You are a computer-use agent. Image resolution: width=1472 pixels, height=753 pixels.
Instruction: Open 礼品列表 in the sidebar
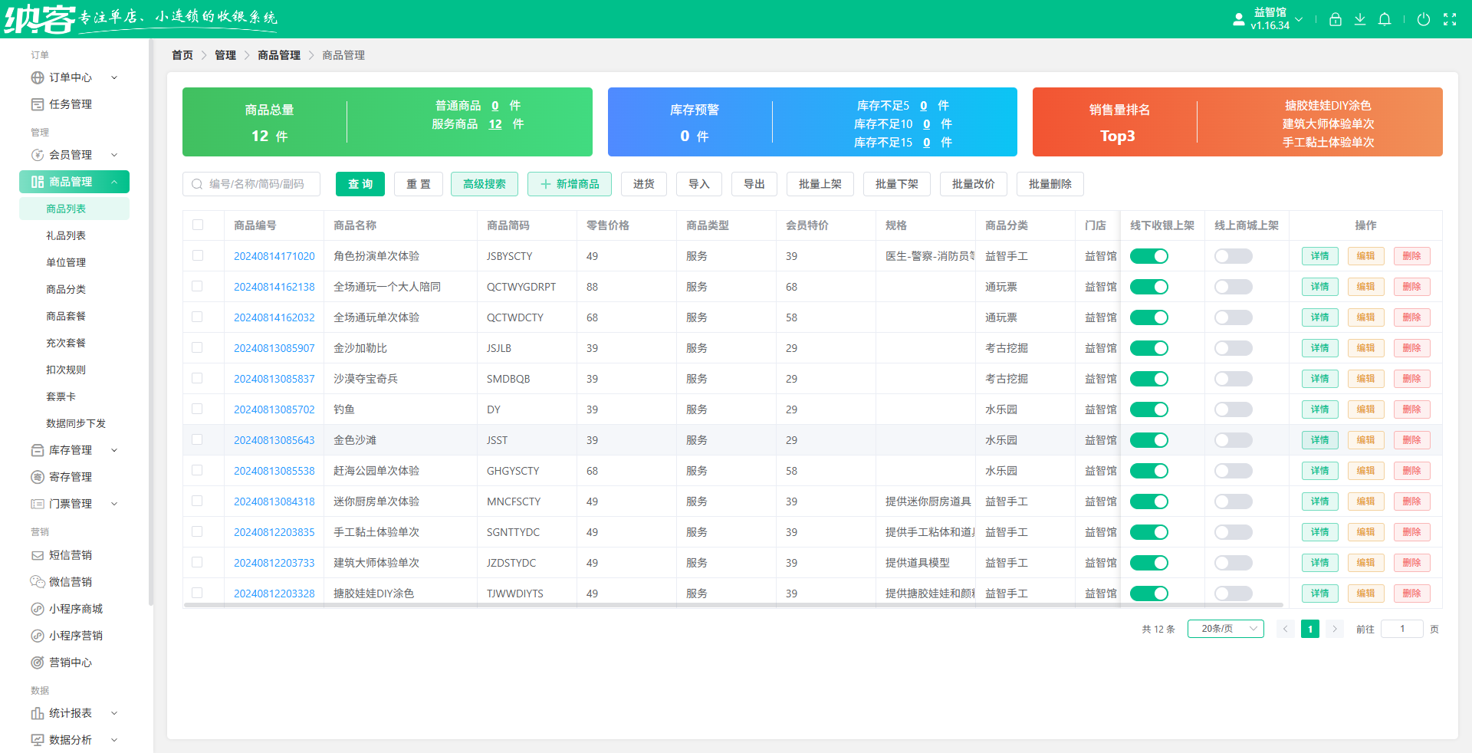click(66, 235)
